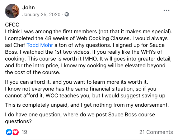Open the January 25, 2020 timestamp link
Screen dimensions: 178x140
[x=41, y=15]
